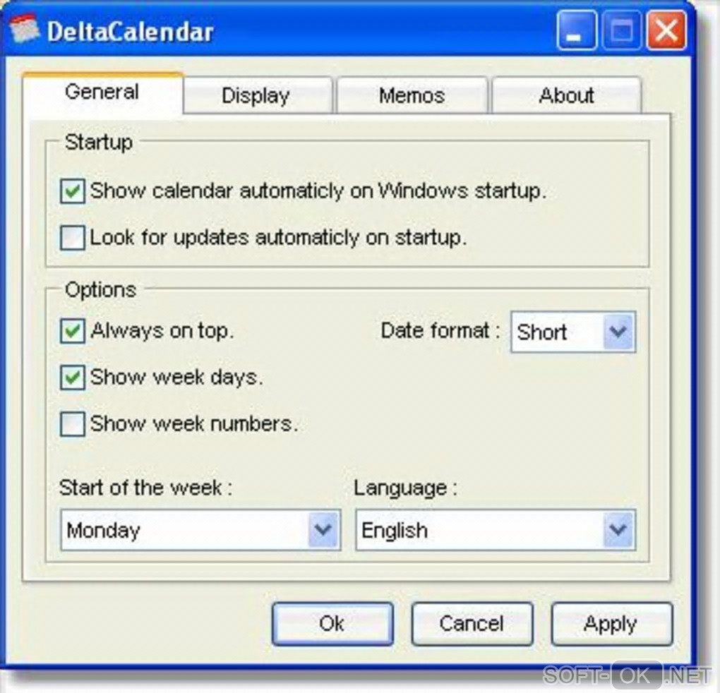This screenshot has height=693, width=720.
Task: Uncheck the Always on top option
Action: pyautogui.click(x=73, y=331)
